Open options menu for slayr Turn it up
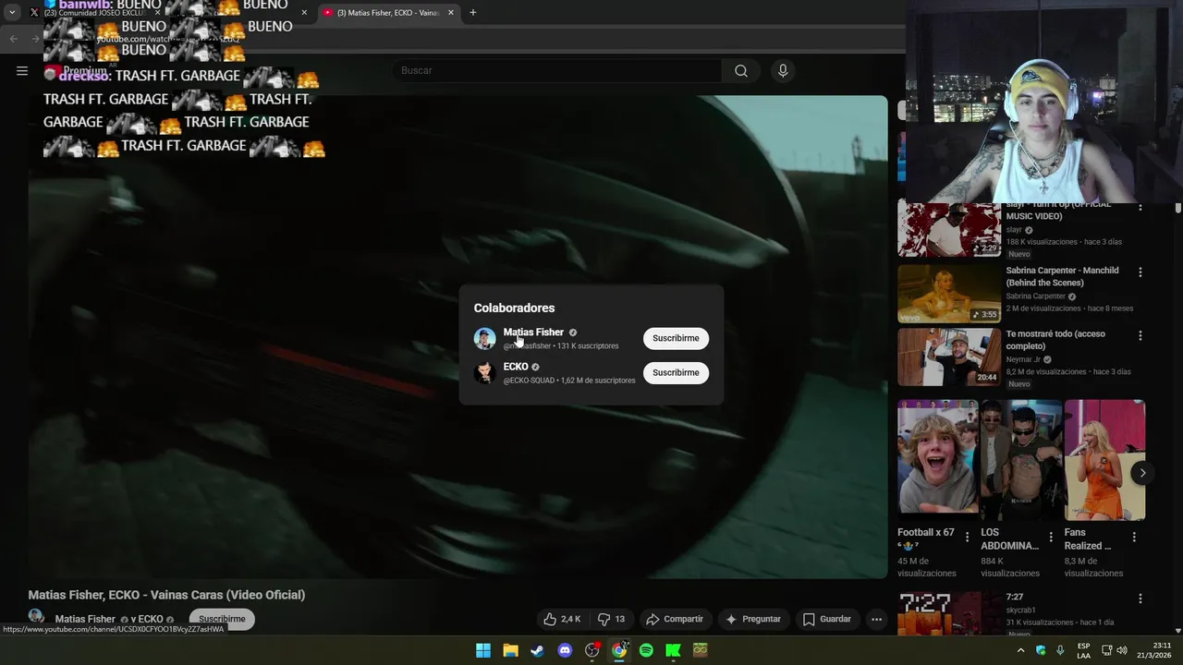This screenshot has width=1183, height=665. (1140, 207)
